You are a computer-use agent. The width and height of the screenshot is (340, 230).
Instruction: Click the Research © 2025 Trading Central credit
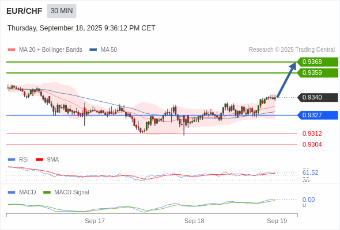pyautogui.click(x=292, y=50)
